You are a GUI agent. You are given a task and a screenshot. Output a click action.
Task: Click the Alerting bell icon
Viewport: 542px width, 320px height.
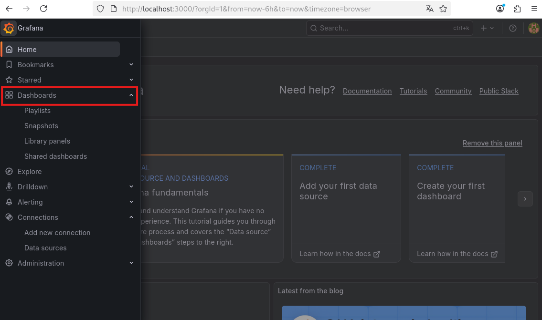click(9, 202)
